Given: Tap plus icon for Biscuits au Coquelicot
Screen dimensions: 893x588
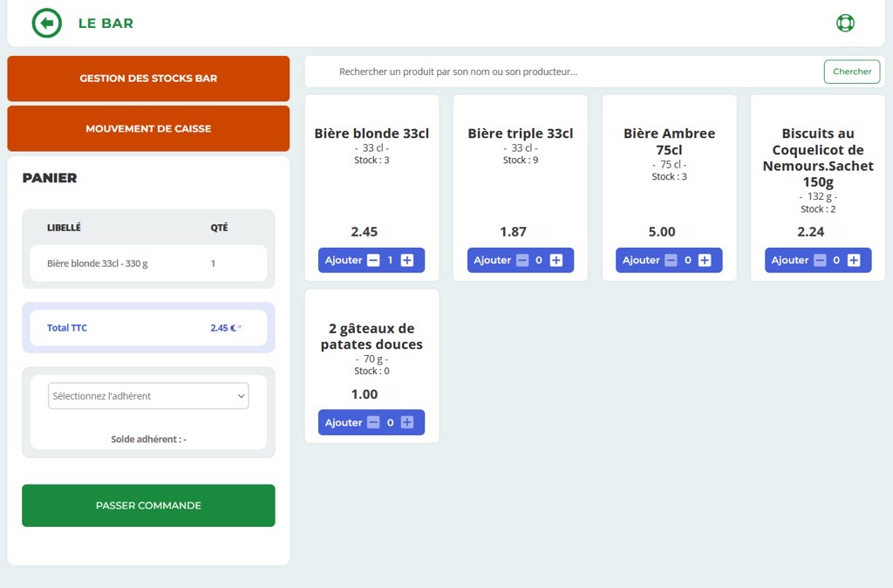Looking at the screenshot, I should [x=854, y=260].
